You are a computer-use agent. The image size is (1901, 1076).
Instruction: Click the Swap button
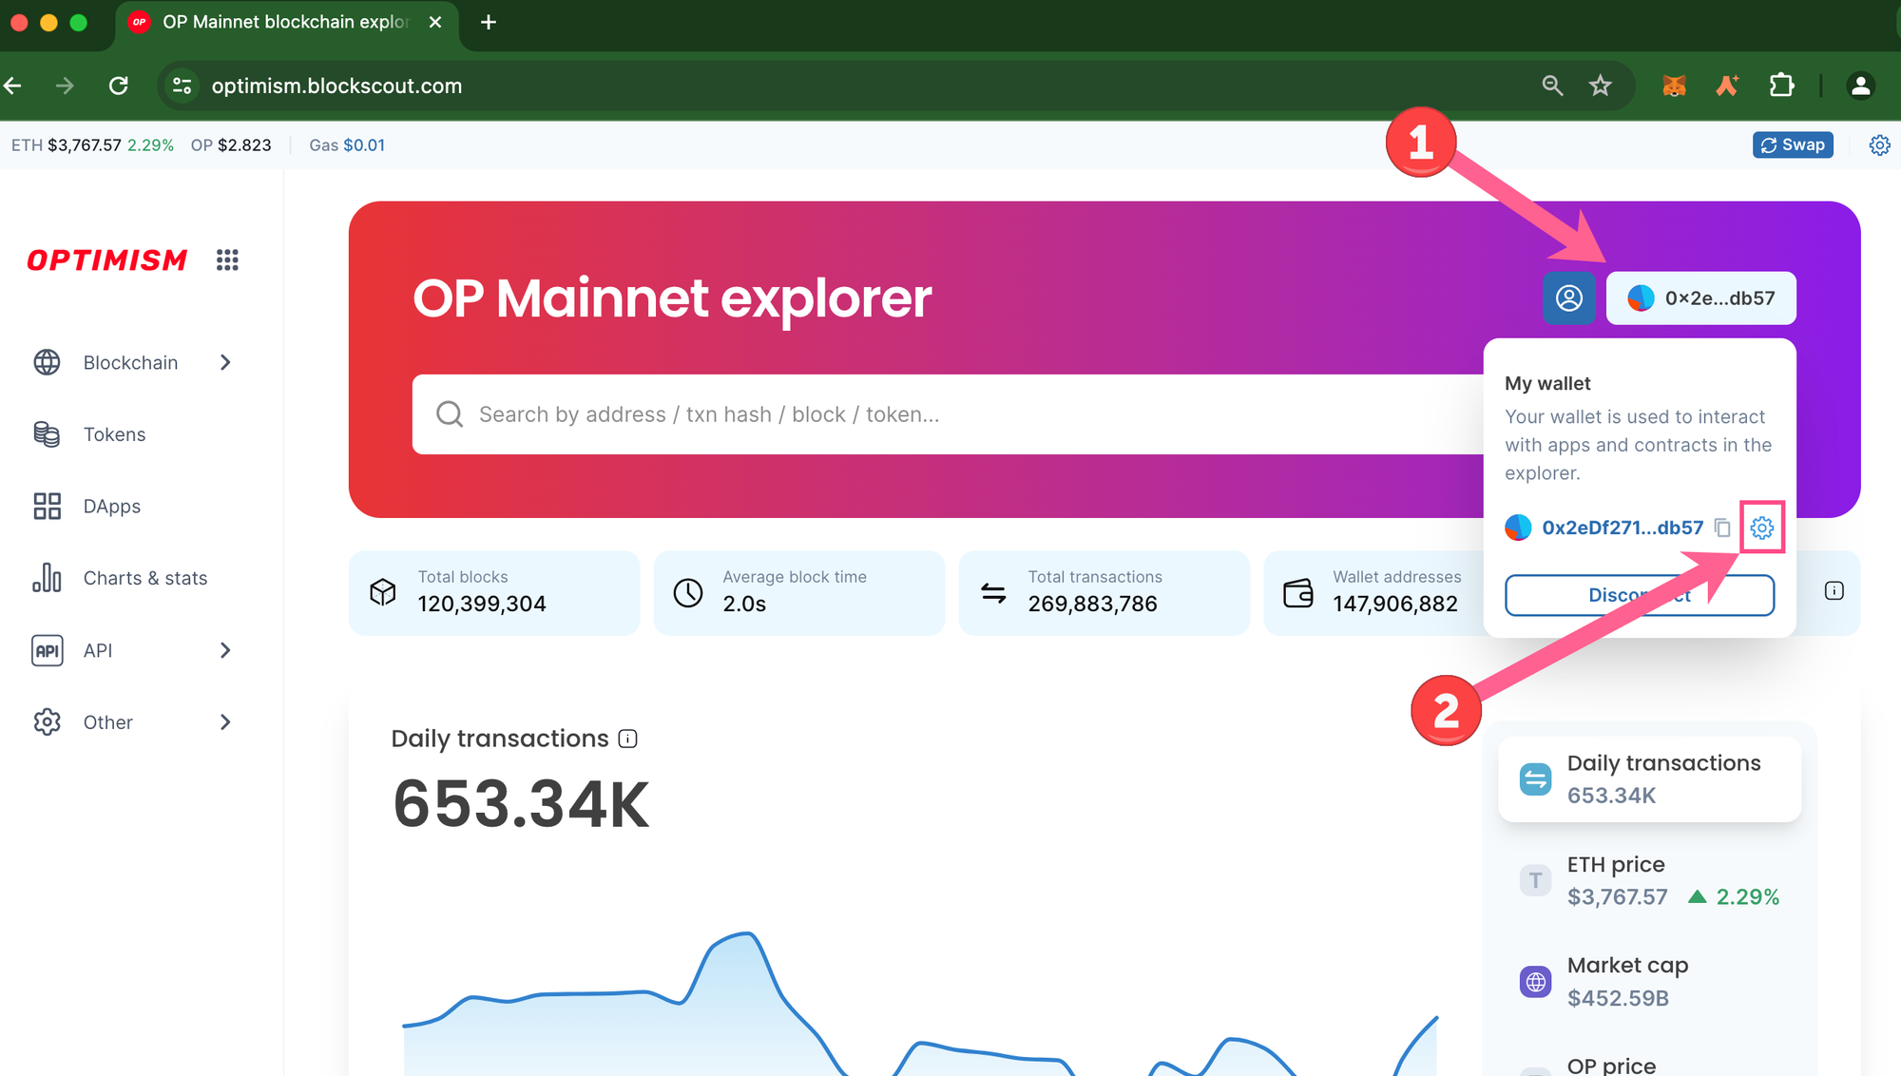pos(1793,145)
